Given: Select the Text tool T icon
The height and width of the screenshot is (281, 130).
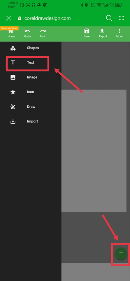Looking at the screenshot, I should [x=13, y=62].
